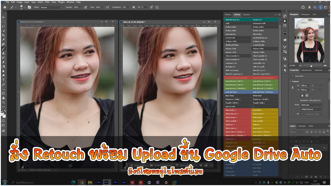Viewport: 331px width, 186px height.
Task: Open the brush blend Mode dropdown
Action: [x=51, y=7]
